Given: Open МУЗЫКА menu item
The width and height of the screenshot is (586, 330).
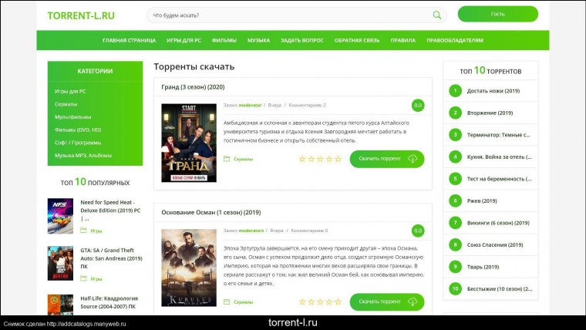Looking at the screenshot, I should pyautogui.click(x=258, y=40).
